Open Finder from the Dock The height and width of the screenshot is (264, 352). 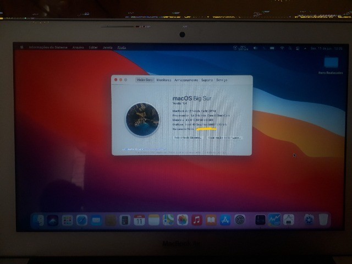coord(39,220)
